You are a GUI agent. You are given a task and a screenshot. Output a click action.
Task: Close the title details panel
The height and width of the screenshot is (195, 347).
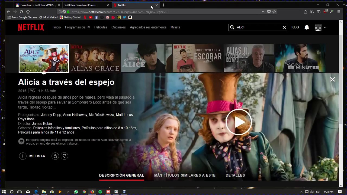coord(332,79)
